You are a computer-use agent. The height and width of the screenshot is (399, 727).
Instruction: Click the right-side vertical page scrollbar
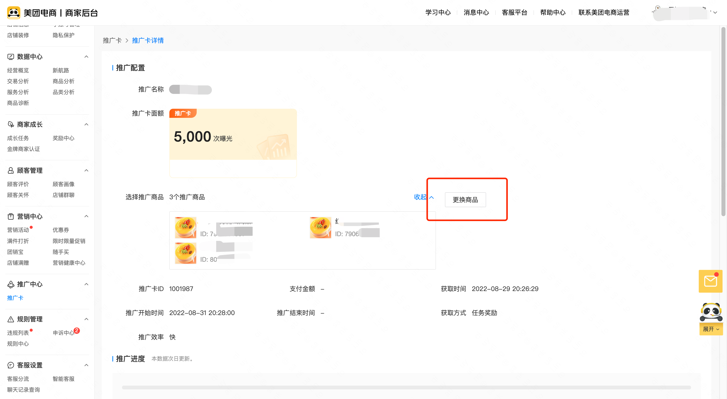tap(723, 121)
